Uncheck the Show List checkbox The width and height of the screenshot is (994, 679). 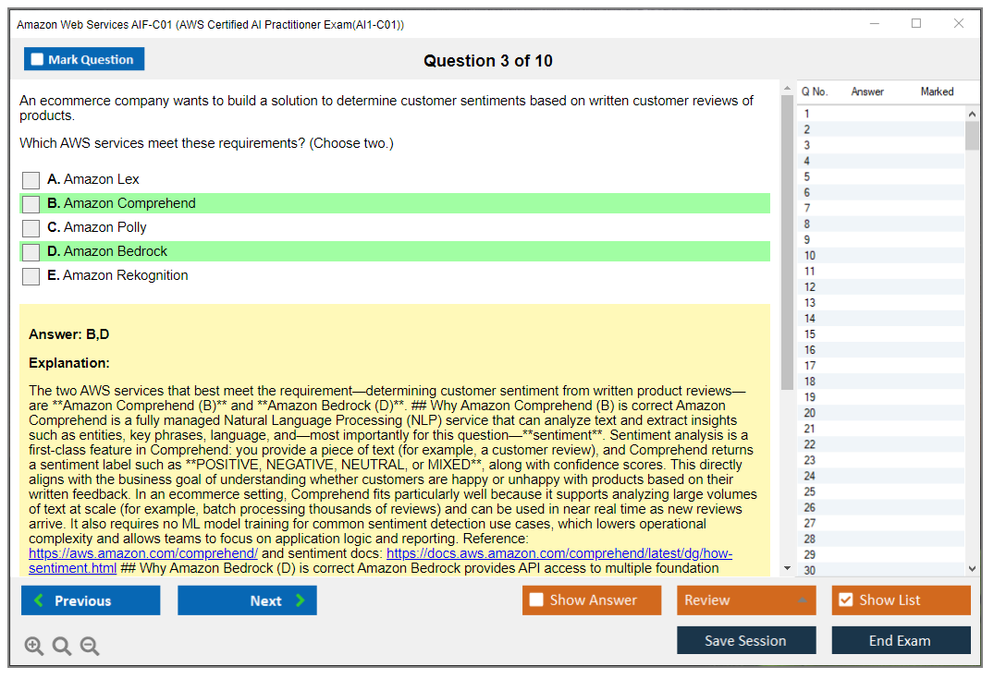(845, 600)
